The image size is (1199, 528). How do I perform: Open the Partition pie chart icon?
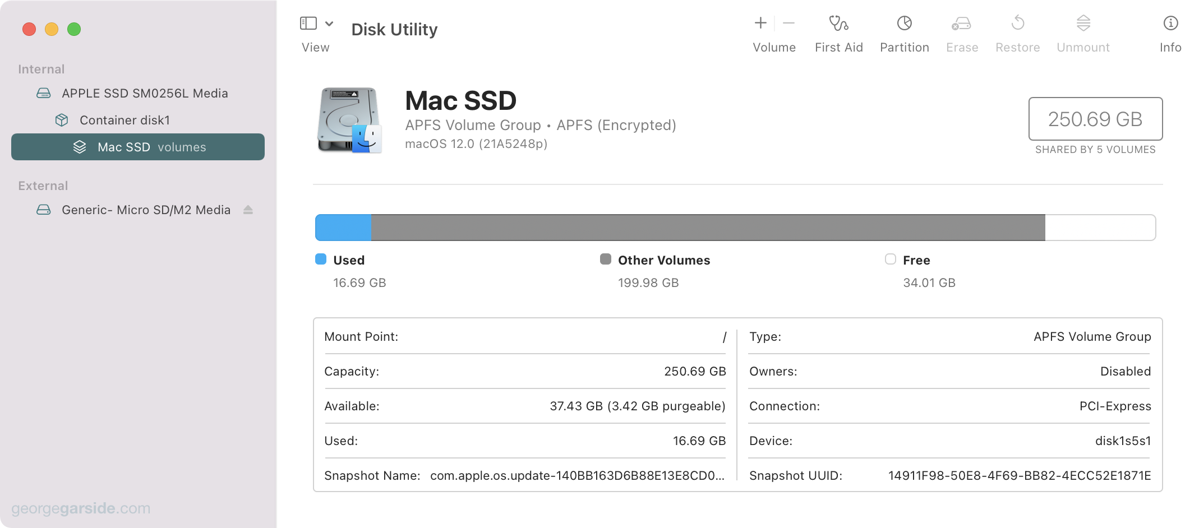click(x=904, y=23)
